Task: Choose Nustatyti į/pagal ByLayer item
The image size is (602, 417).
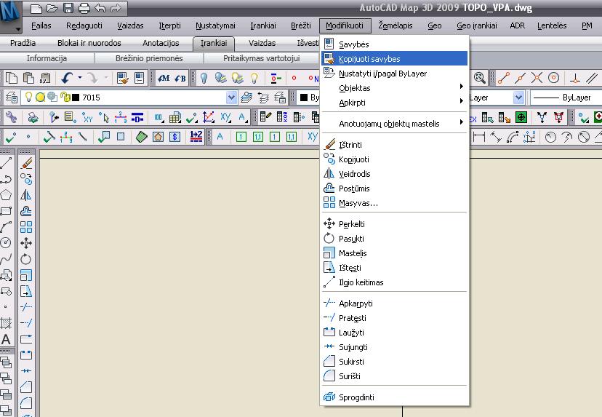Action: coord(394,74)
